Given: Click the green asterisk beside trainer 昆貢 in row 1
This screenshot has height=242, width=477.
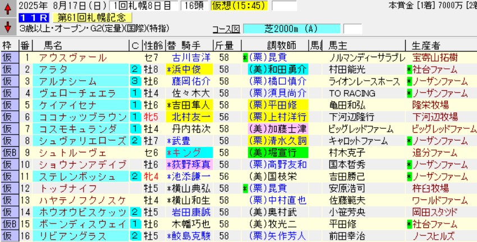Looking at the screenshot, I should pyautogui.click(x=245, y=58).
